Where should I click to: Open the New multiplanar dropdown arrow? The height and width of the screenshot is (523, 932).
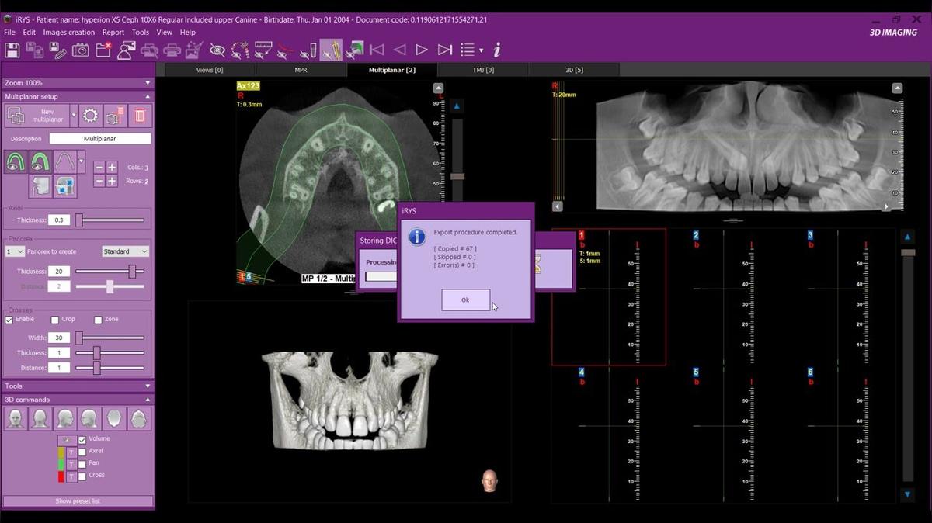(x=74, y=116)
